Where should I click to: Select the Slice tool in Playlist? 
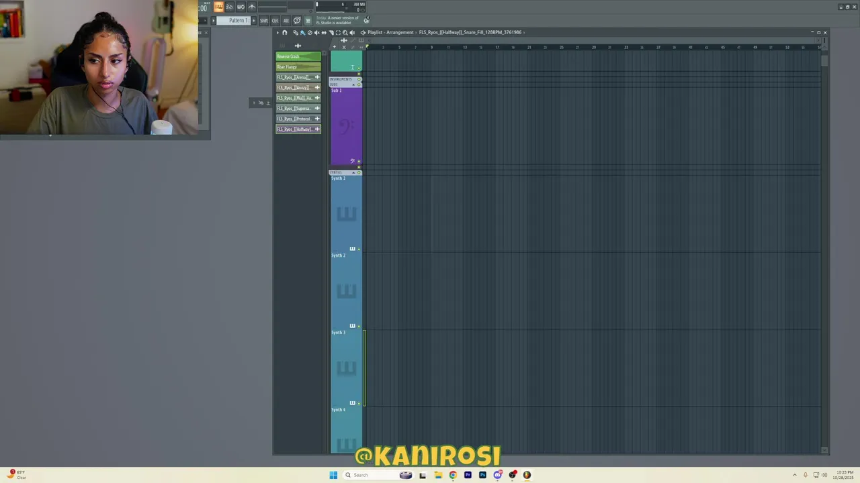[x=331, y=32]
